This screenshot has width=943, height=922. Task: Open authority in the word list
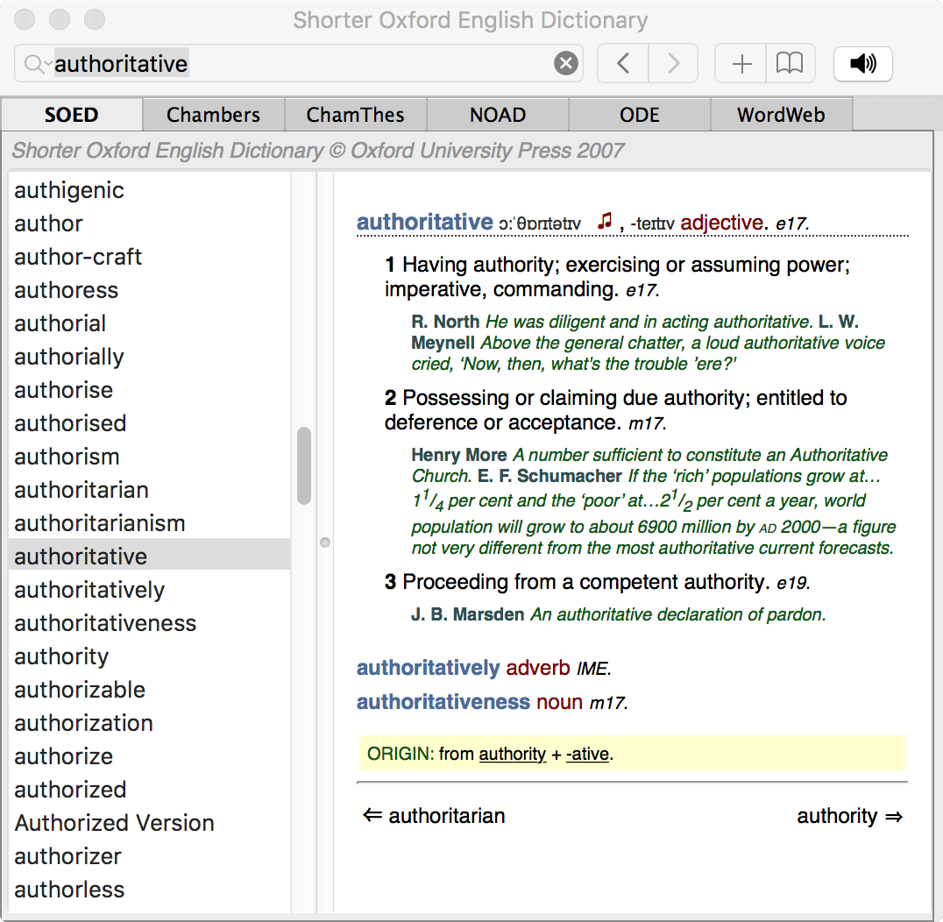tap(149, 656)
